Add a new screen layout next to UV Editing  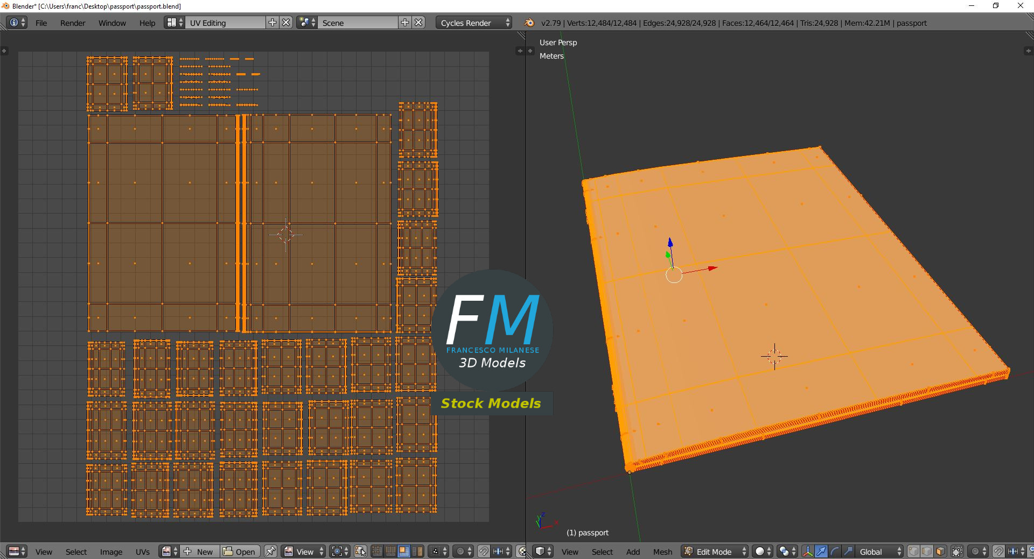click(x=273, y=23)
